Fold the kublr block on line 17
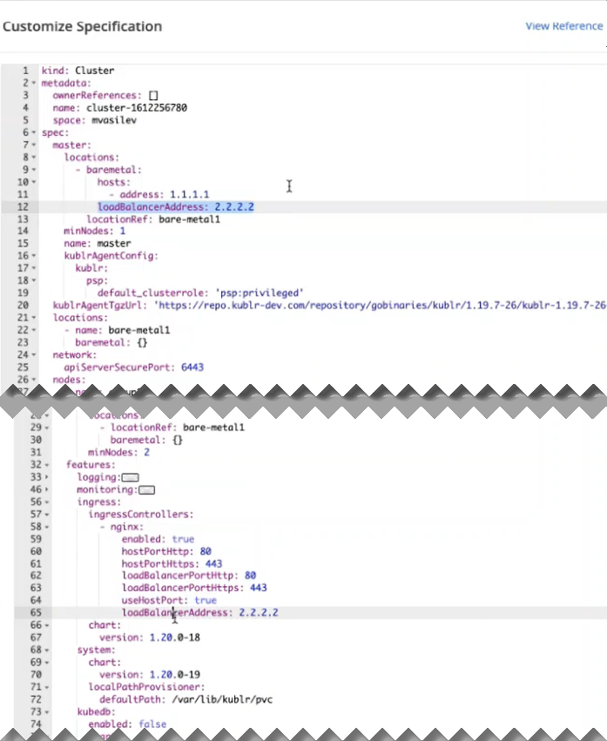The image size is (607, 741). tap(34, 268)
